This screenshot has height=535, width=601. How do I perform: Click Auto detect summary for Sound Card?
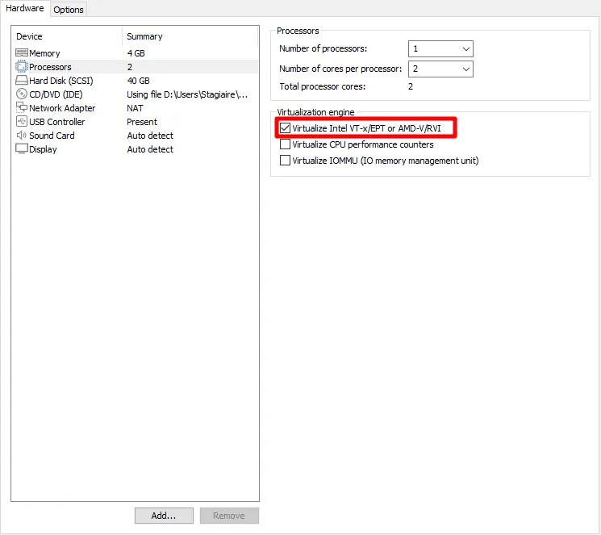click(150, 136)
